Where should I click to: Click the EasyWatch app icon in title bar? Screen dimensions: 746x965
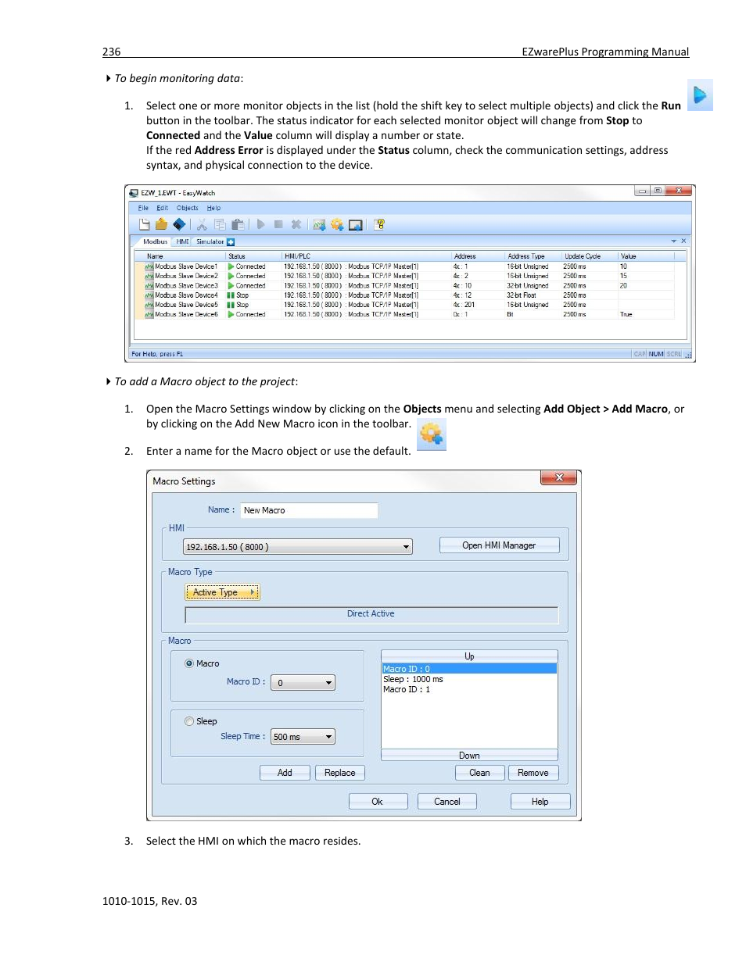pos(134,193)
